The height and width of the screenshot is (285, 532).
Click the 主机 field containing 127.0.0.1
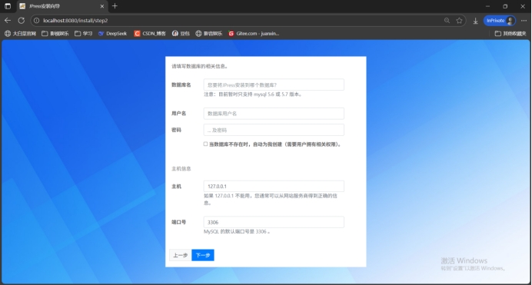pyautogui.click(x=274, y=186)
